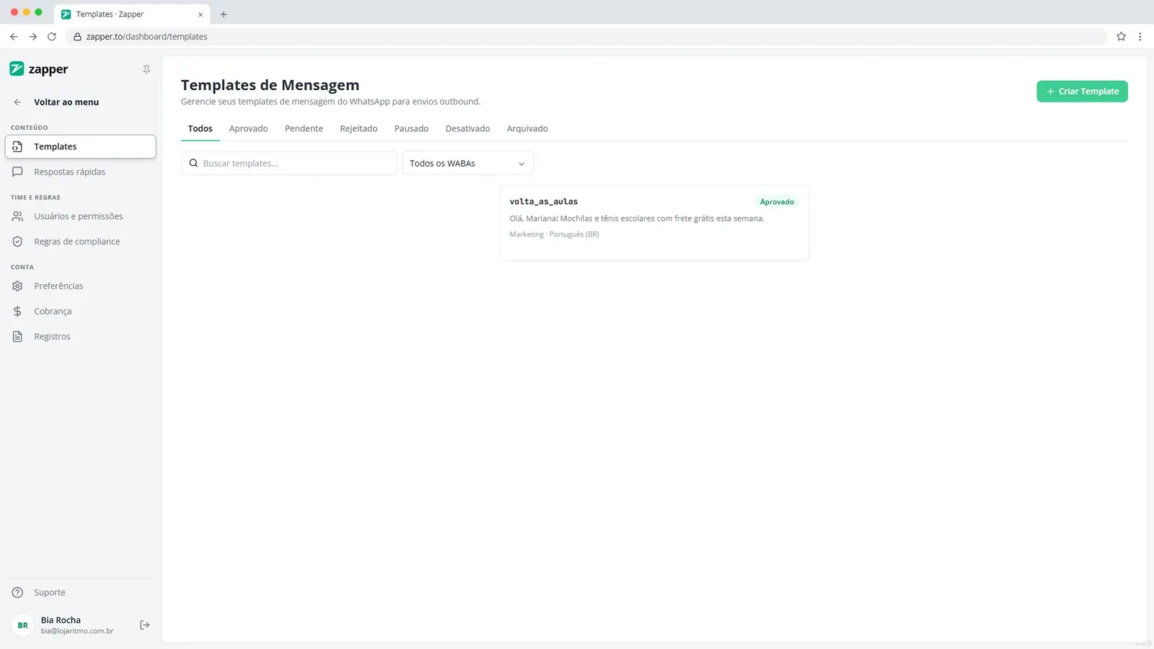
Task: Open Usuários e permissões page
Action: point(80,216)
